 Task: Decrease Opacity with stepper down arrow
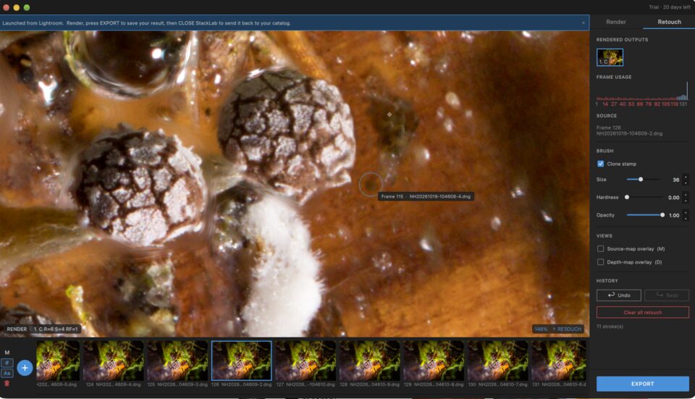click(x=686, y=218)
